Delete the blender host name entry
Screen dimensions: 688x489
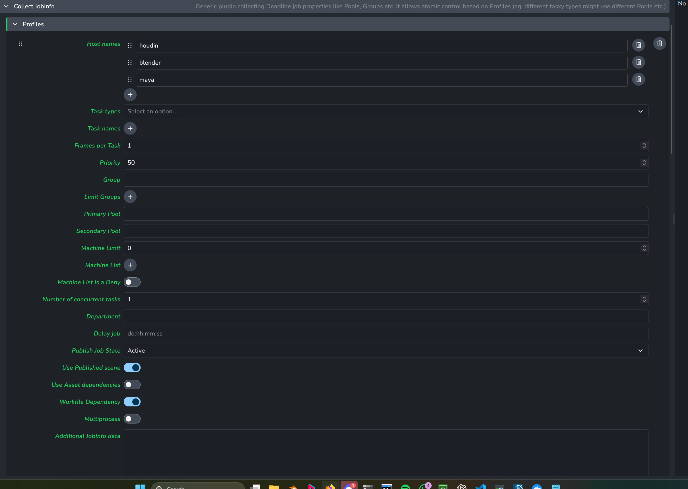click(x=638, y=62)
